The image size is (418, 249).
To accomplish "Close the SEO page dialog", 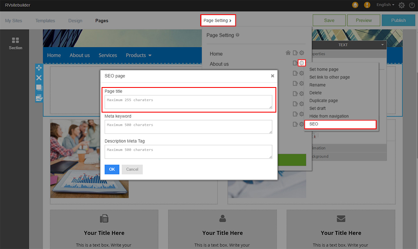I will [273, 76].
